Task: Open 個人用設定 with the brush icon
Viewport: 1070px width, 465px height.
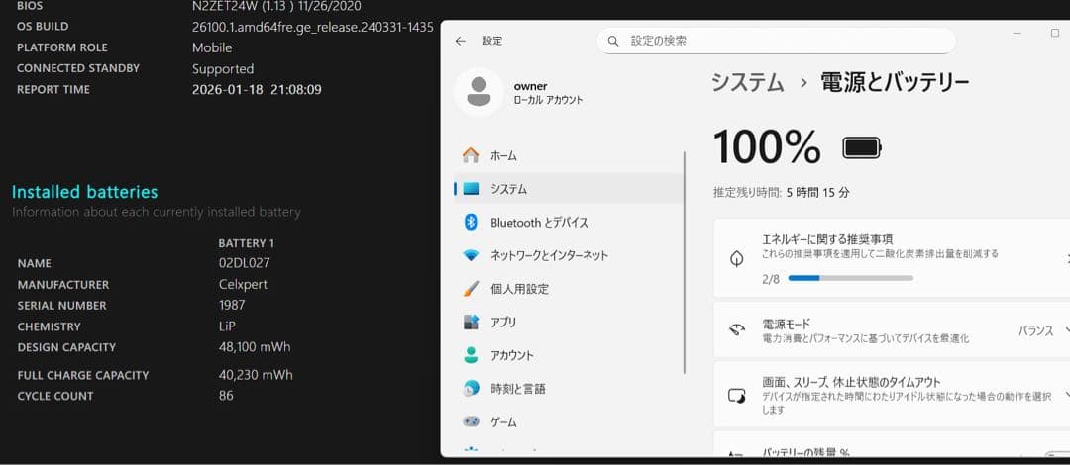Action: (x=519, y=289)
